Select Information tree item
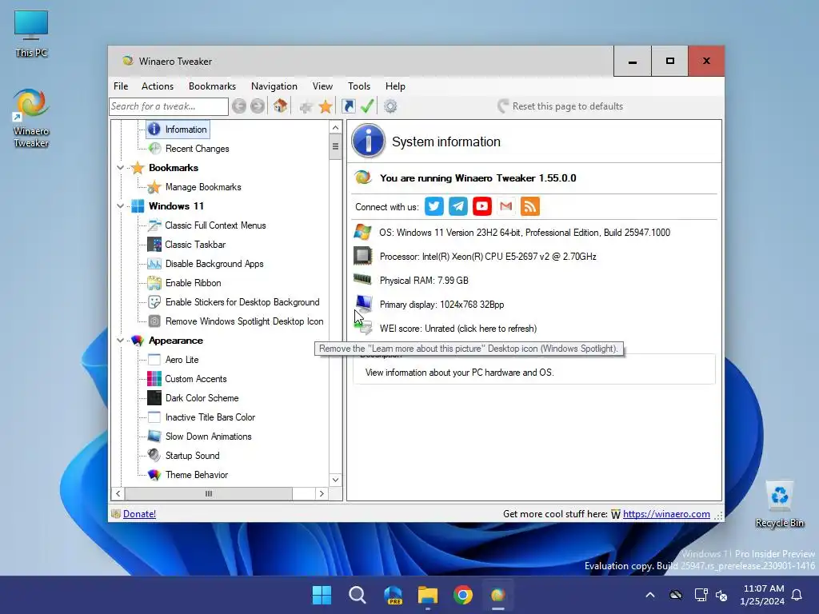 (x=186, y=130)
